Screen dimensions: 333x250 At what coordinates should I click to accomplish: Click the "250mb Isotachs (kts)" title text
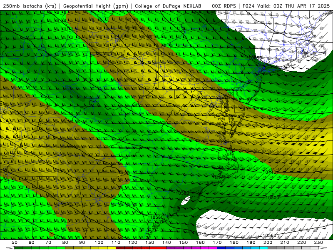coord(30,6)
